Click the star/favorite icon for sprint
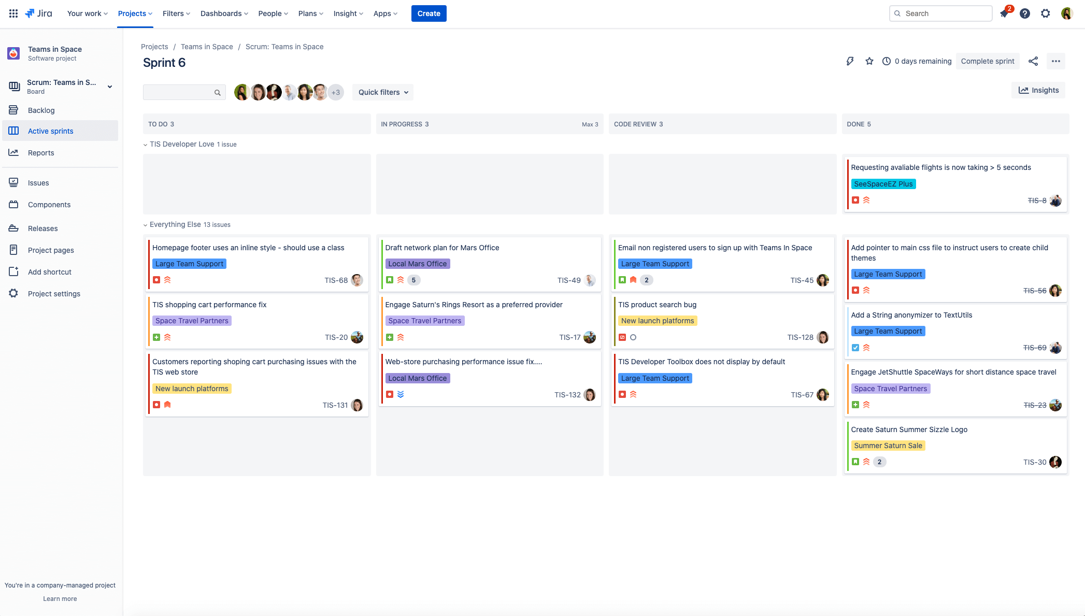Screen dimensions: 1085x616 (x=869, y=61)
